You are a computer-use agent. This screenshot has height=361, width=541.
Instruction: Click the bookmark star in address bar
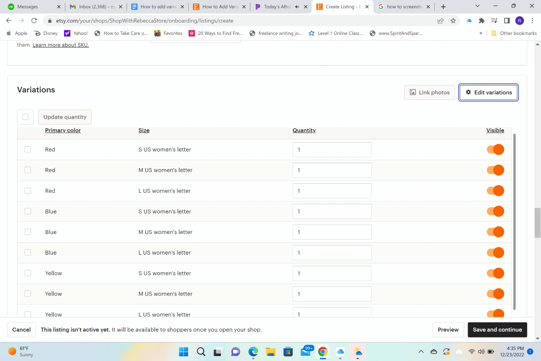pyautogui.click(x=453, y=20)
